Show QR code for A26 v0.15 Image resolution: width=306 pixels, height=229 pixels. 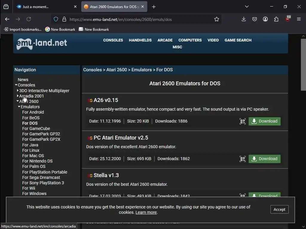point(243,121)
